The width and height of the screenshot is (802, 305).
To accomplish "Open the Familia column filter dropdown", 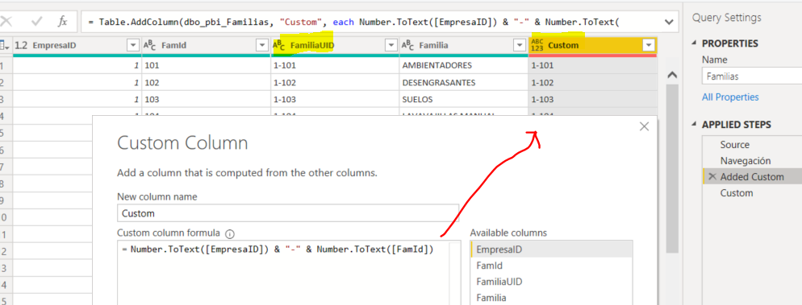I will pos(519,45).
